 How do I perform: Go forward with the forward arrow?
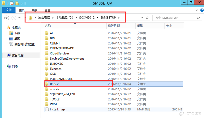[14, 18]
